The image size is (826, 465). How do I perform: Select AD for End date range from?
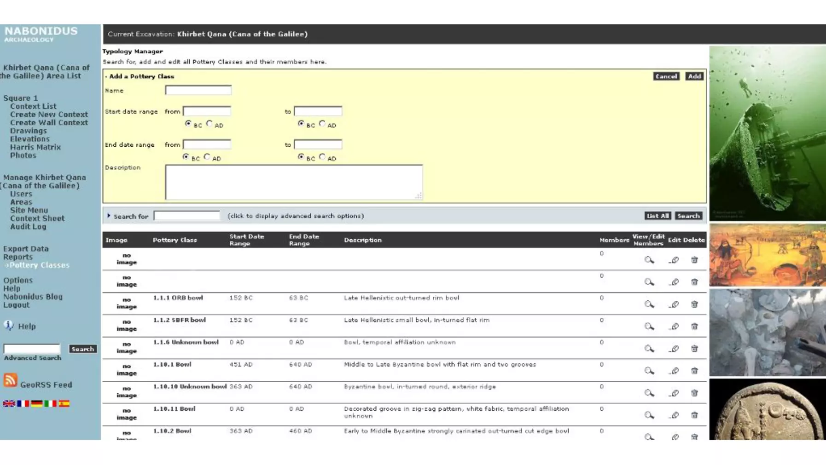pyautogui.click(x=207, y=157)
